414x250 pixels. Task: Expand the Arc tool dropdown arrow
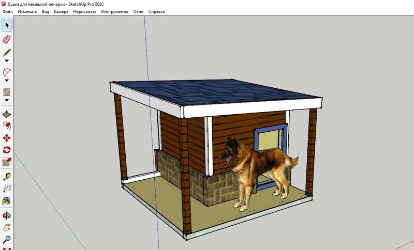coord(7,81)
